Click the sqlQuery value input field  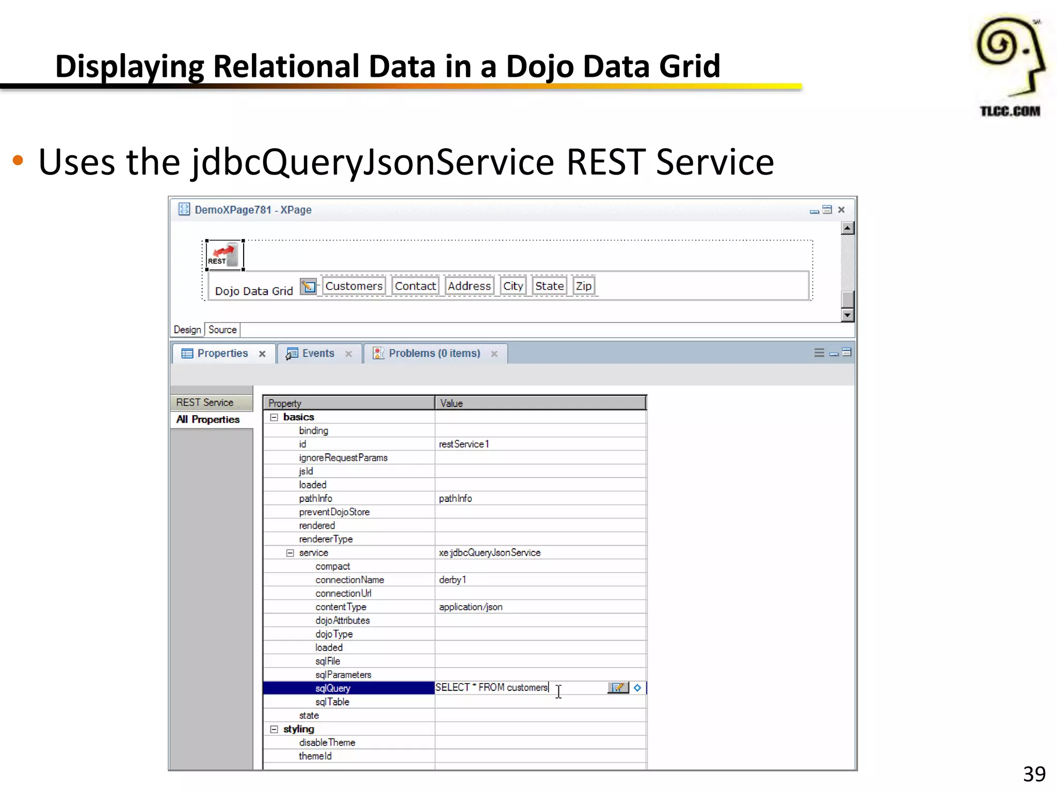[x=521, y=688]
